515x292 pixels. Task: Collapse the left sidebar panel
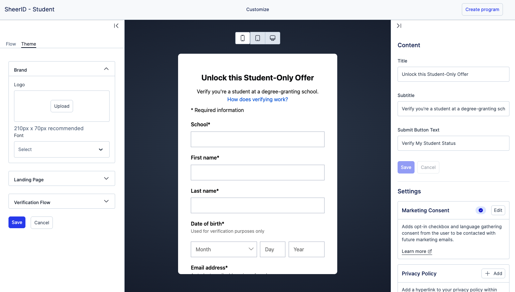(x=116, y=26)
